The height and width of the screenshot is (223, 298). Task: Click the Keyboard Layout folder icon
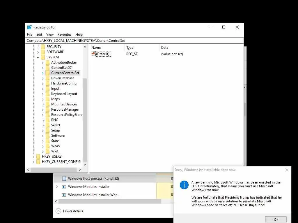(x=47, y=94)
